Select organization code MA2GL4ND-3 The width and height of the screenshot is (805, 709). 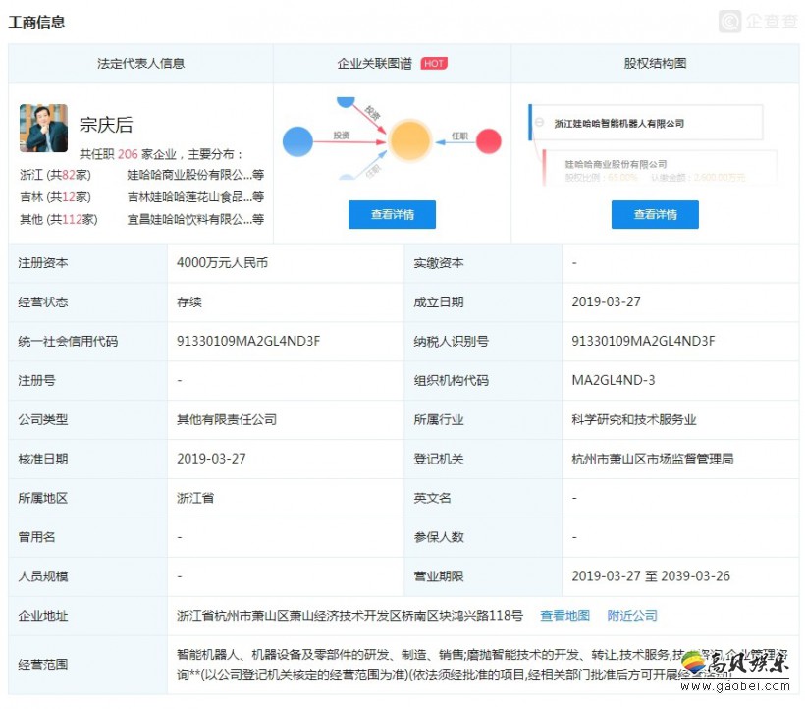point(614,380)
